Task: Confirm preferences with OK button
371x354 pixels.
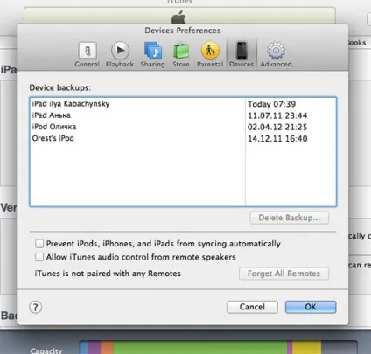Action: 311,307
